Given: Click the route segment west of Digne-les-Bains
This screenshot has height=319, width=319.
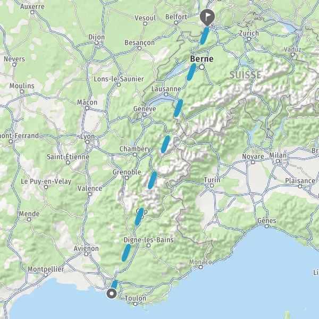Looking at the screenshot, I should click(x=126, y=253).
